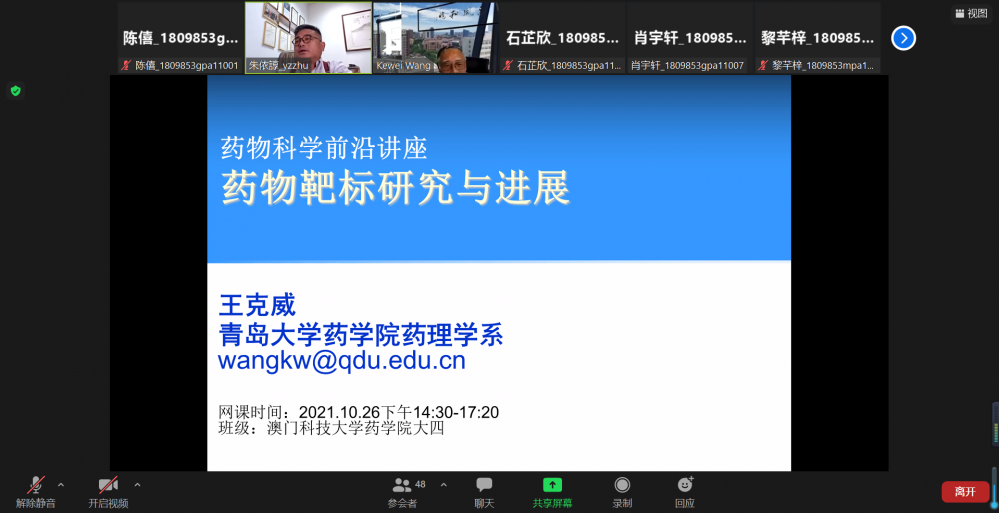The height and width of the screenshot is (513, 999).
Task: Start recording with 录制 icon
Action: (622, 486)
